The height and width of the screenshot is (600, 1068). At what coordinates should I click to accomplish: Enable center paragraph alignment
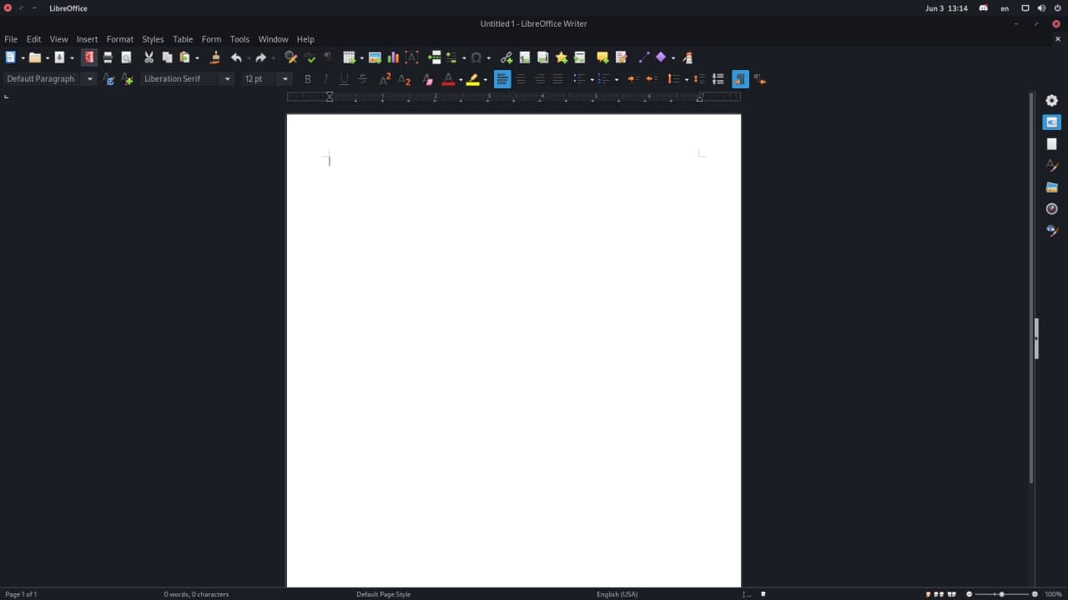(521, 79)
